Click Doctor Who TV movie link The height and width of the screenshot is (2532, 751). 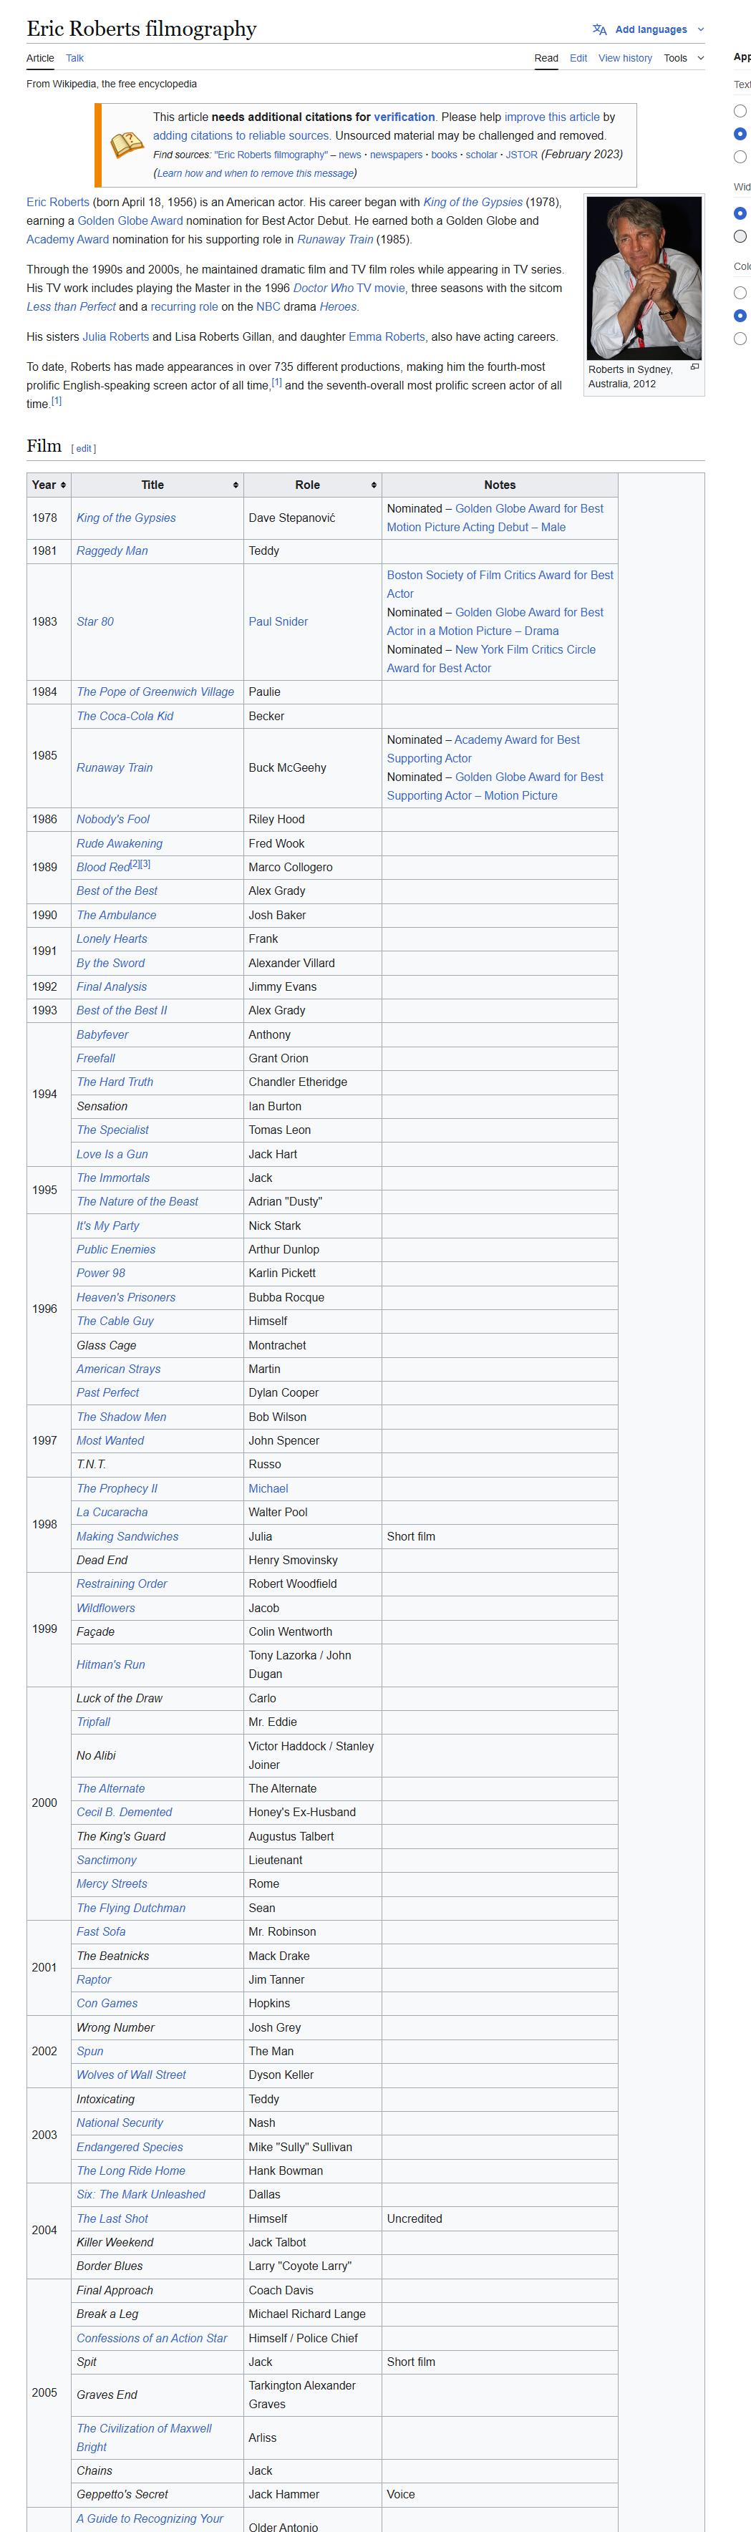point(349,288)
